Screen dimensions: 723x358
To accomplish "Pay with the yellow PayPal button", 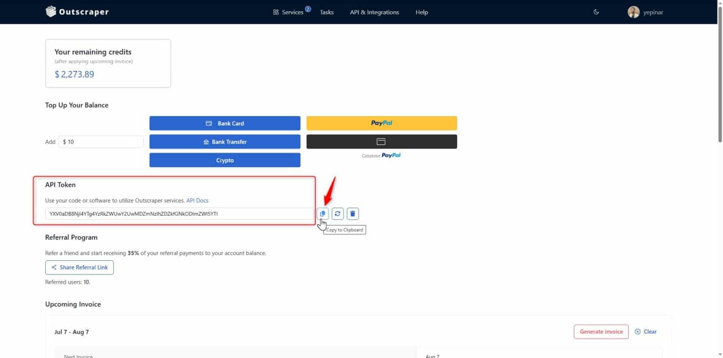I will [381, 123].
